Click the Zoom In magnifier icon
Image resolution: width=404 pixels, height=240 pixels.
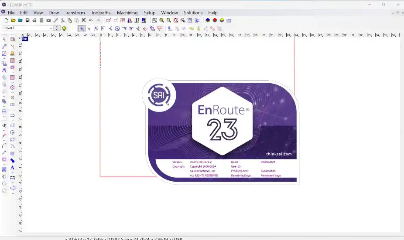click(161, 20)
